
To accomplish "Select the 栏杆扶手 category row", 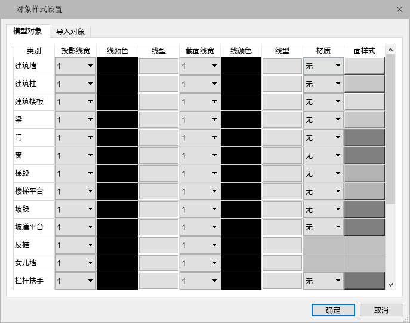I will (34, 281).
